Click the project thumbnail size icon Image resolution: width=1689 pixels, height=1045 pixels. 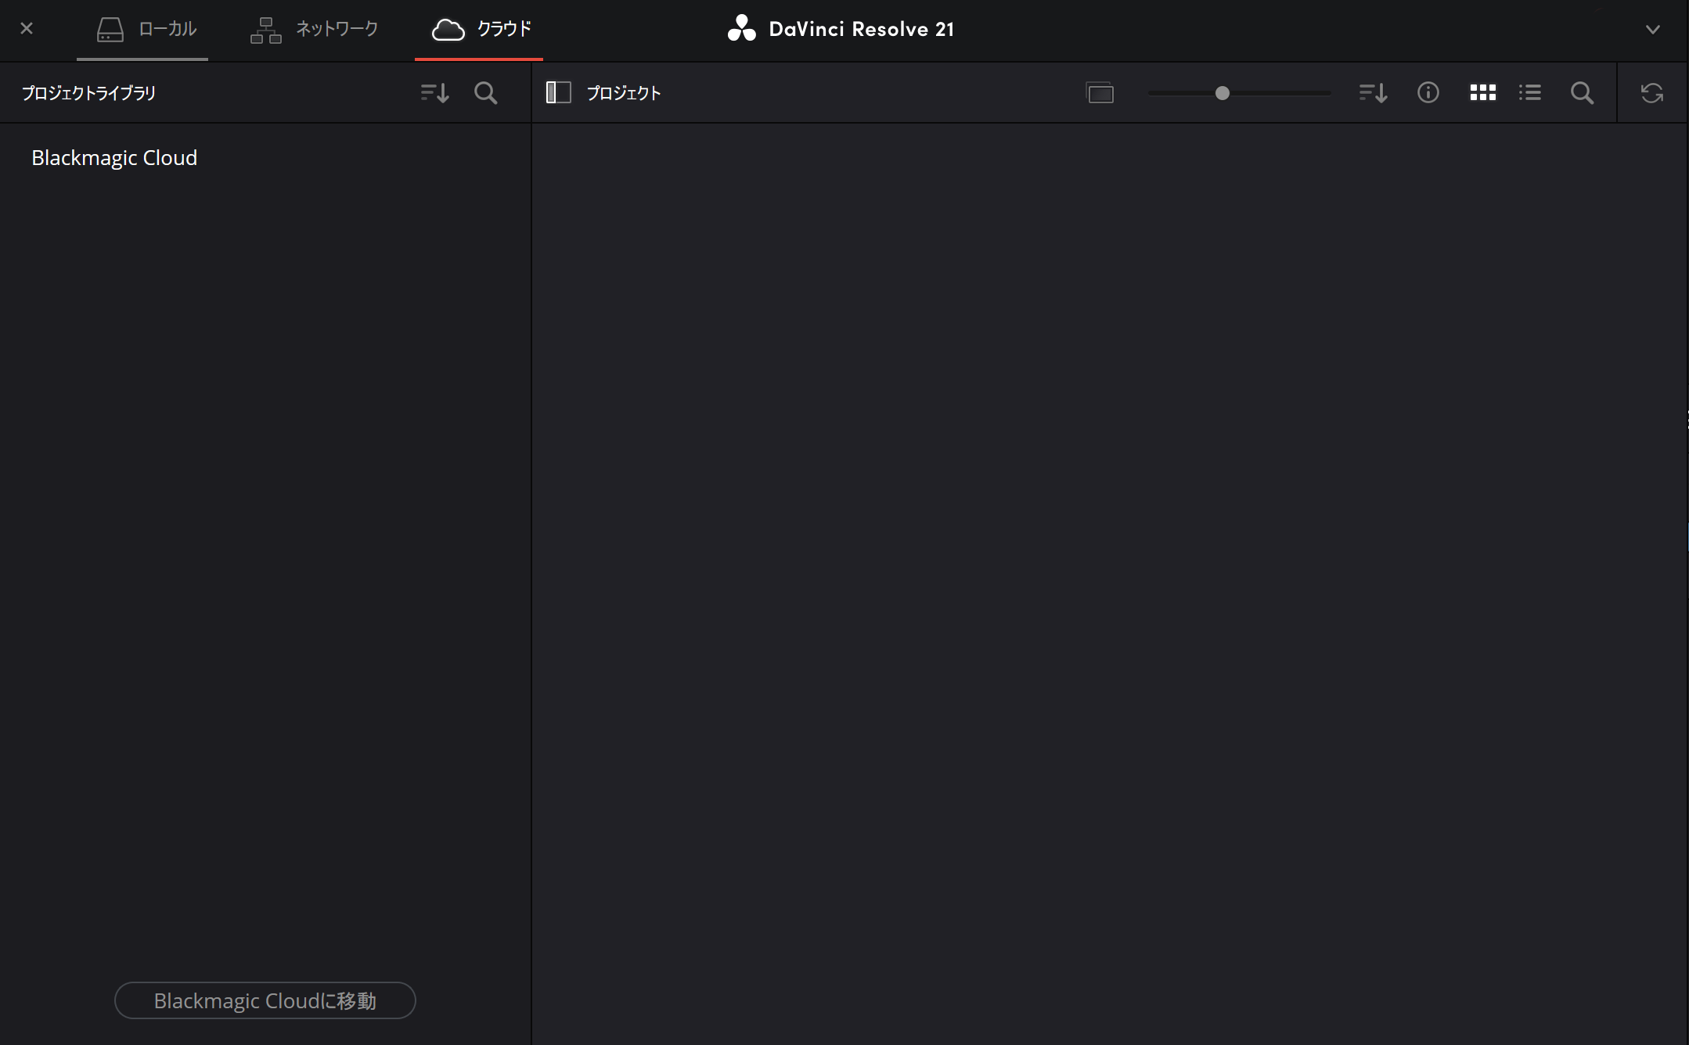tap(1100, 93)
